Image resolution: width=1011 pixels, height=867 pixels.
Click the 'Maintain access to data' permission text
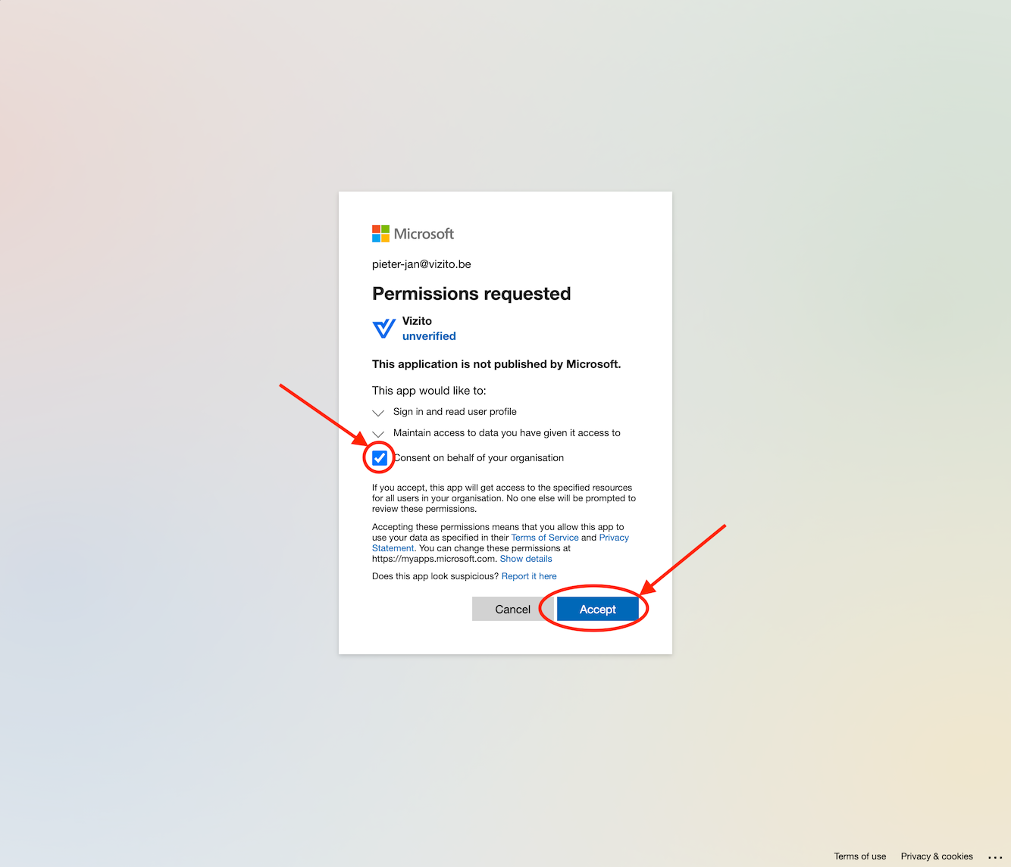507,432
